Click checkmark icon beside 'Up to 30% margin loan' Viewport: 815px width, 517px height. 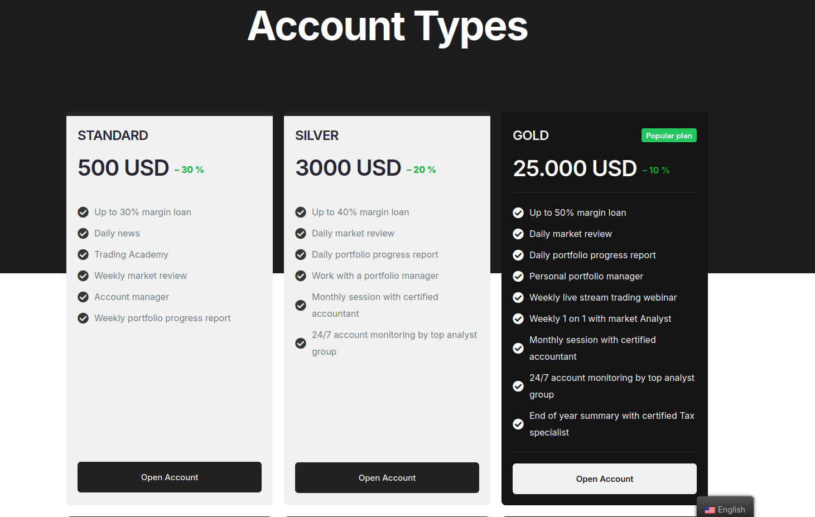pos(83,212)
